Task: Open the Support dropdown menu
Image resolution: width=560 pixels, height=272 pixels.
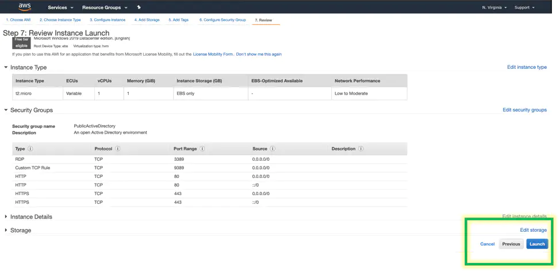Action: point(524,7)
